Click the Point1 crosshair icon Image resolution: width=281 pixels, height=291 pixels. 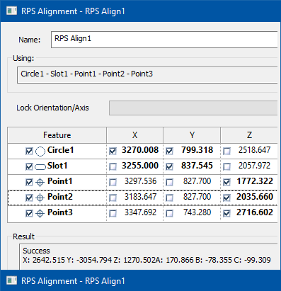[x=40, y=182]
